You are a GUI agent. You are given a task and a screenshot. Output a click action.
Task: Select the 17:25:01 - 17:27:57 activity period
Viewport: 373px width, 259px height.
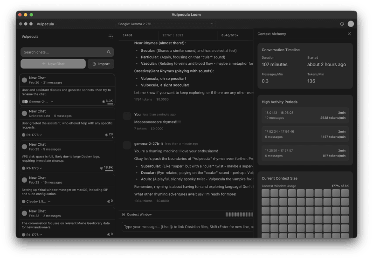click(305, 153)
